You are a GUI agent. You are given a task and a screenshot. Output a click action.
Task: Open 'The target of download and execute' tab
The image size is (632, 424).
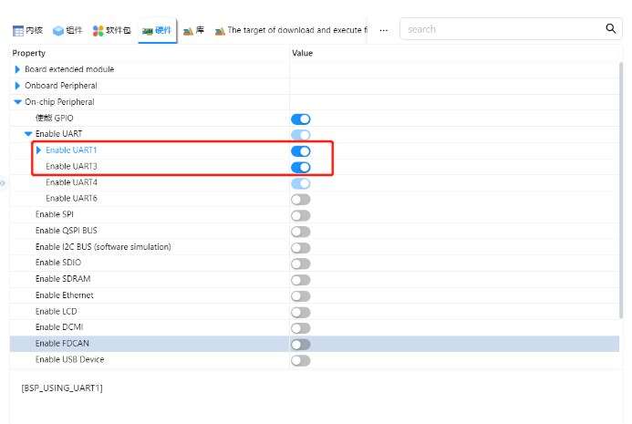pos(291,30)
